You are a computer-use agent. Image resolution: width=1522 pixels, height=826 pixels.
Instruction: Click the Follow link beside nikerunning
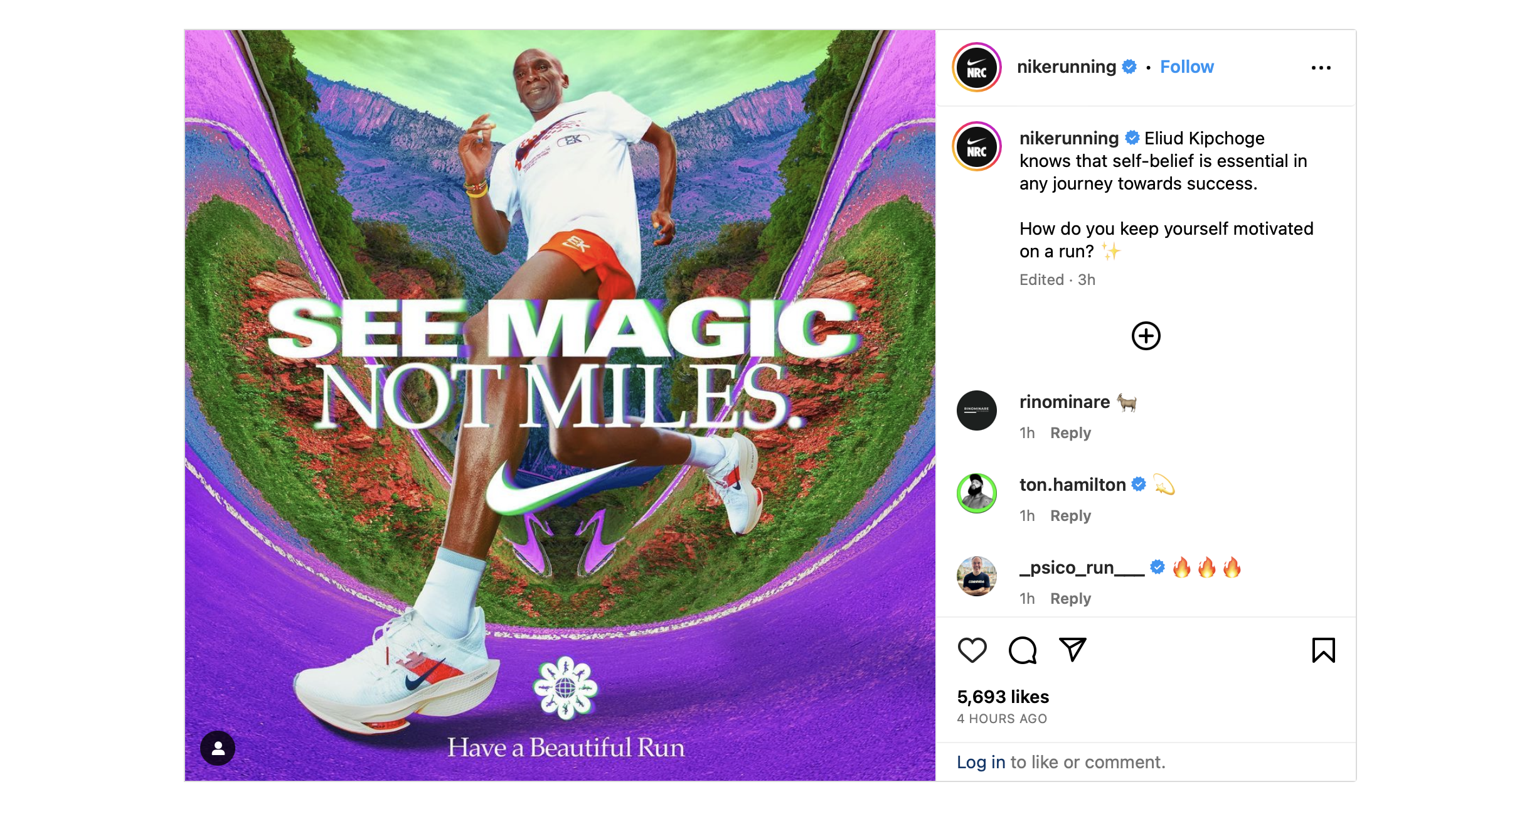tap(1186, 67)
